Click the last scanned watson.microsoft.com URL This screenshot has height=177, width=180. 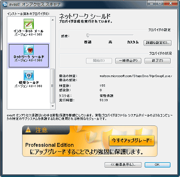pos(136,76)
